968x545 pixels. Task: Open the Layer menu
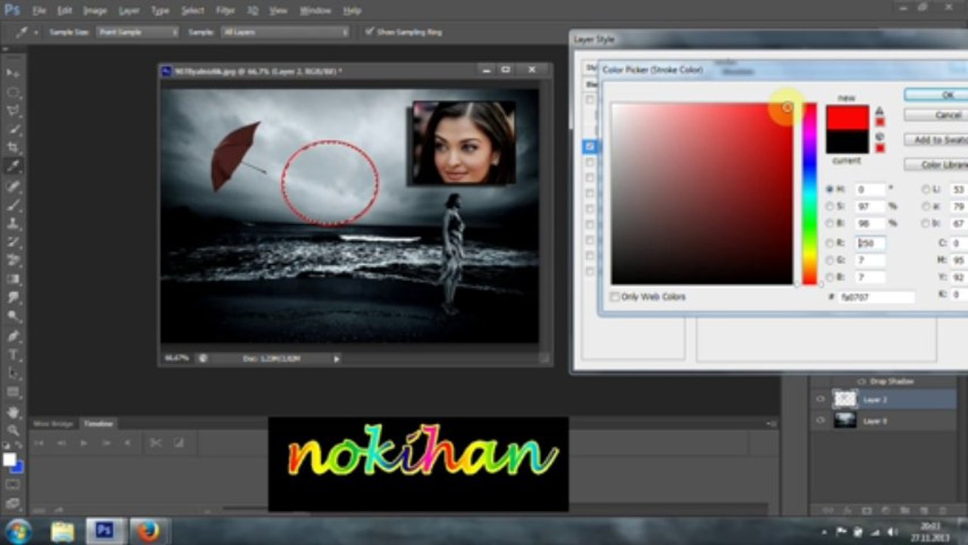click(129, 11)
